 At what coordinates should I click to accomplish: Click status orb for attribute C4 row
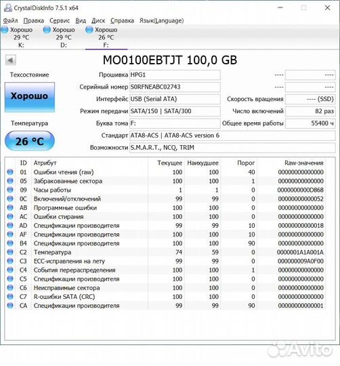pos(10,270)
